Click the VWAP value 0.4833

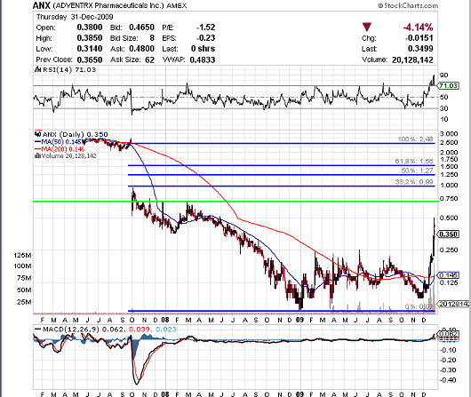point(203,60)
